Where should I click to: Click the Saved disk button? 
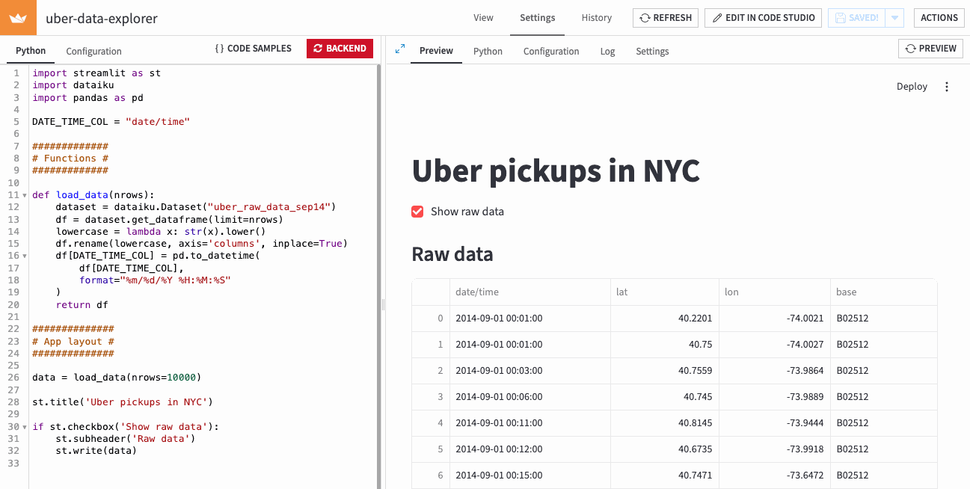[856, 18]
